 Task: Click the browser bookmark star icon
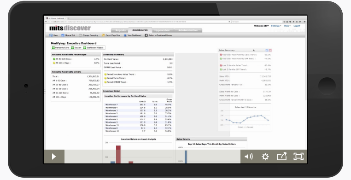point(285,22)
